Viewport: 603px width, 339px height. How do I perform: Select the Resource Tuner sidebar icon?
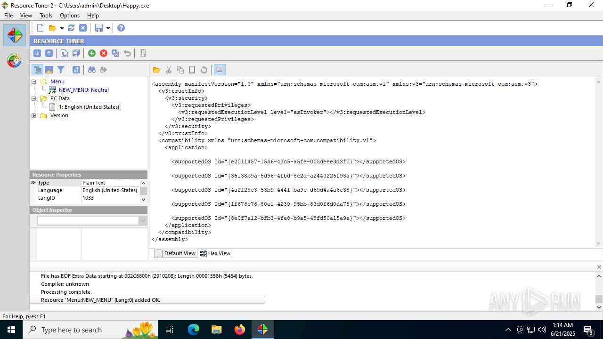(x=15, y=35)
